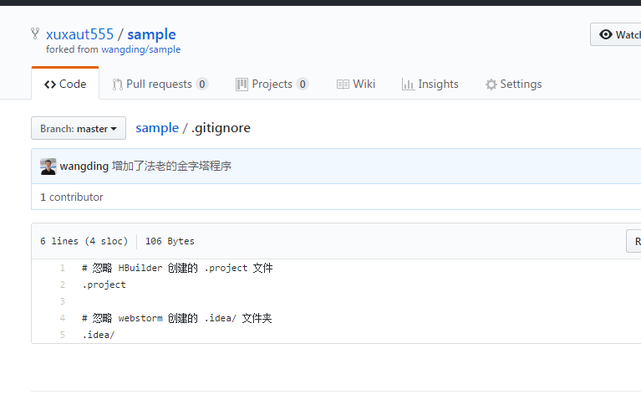This screenshot has width=641, height=400.
Task: Click the '# 忽略 webstorm' comment line
Action: tap(177, 318)
